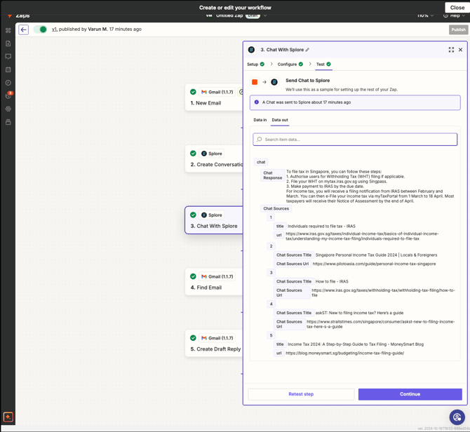Click the pencil rename icon next to Chat With Splore

(x=307, y=50)
